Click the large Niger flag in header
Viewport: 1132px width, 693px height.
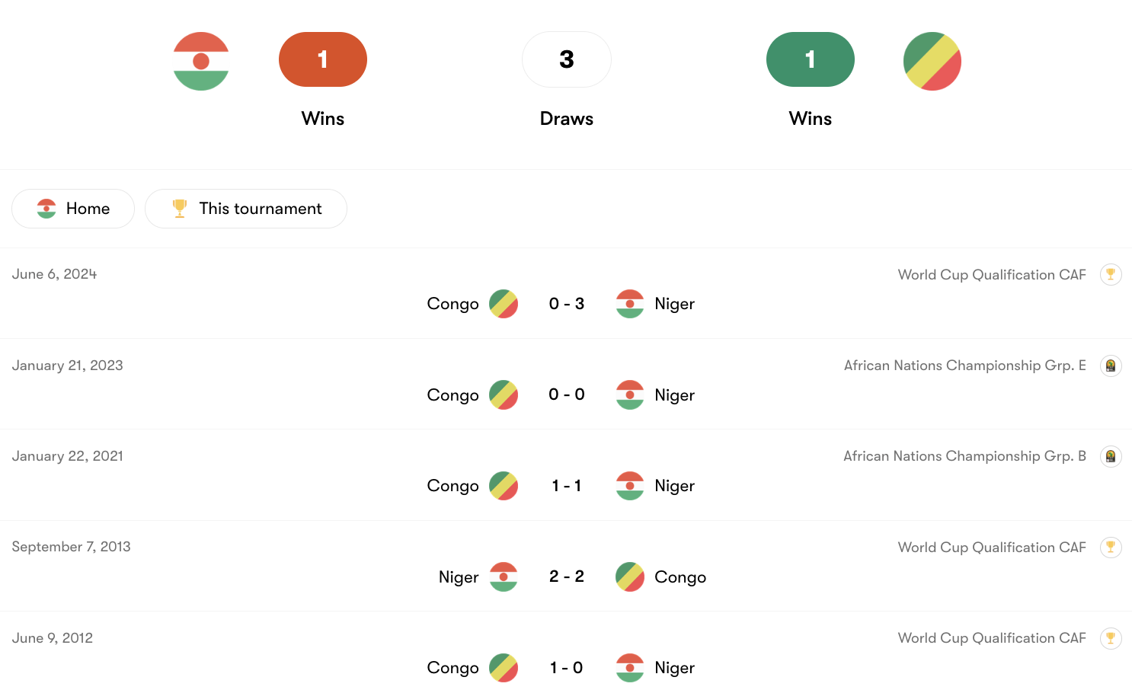pyautogui.click(x=201, y=61)
